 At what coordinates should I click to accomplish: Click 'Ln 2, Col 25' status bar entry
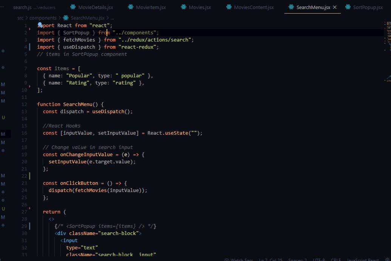pos(270,259)
